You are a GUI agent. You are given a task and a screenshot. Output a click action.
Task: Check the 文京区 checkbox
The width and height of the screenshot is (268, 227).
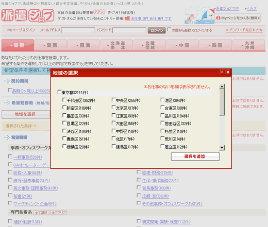pyautogui.click(x=113, y=108)
